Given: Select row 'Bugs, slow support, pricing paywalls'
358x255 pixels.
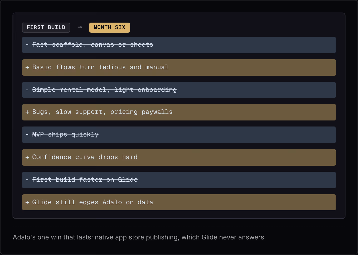Looking at the screenshot, I should (179, 112).
